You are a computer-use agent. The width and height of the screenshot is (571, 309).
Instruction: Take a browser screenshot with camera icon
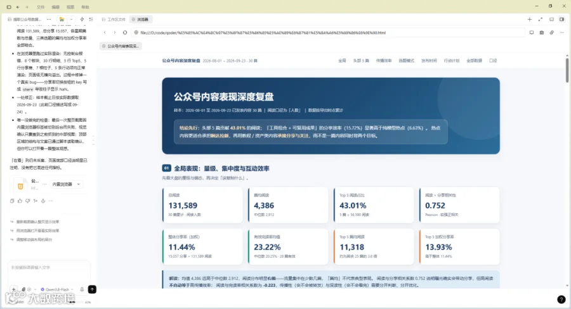tap(542, 32)
